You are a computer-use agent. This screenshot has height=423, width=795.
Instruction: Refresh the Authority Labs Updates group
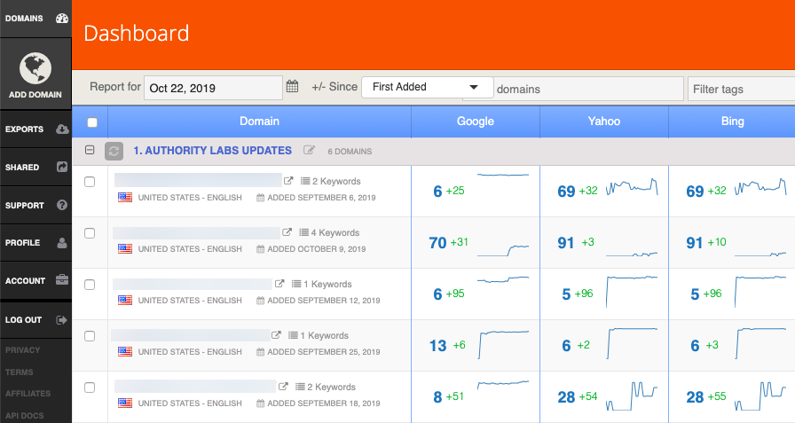tap(114, 151)
